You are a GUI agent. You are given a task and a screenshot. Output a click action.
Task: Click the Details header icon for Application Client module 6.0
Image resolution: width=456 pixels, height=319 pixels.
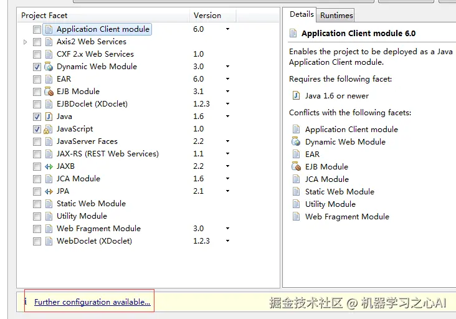click(x=293, y=34)
